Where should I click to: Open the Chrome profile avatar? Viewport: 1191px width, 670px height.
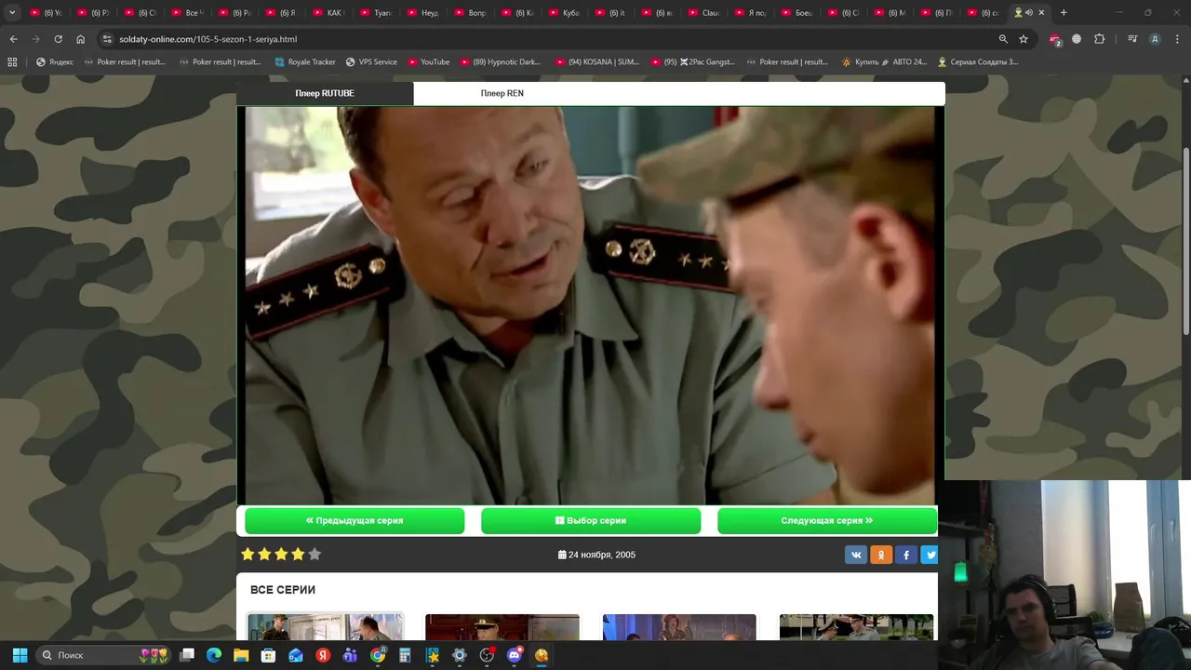(1155, 39)
